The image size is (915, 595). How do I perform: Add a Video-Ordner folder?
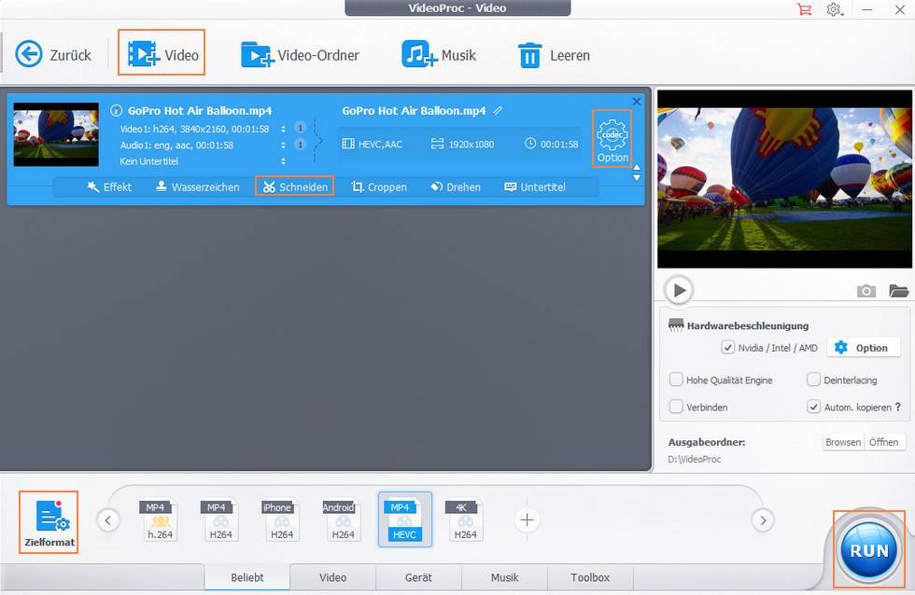tap(300, 55)
